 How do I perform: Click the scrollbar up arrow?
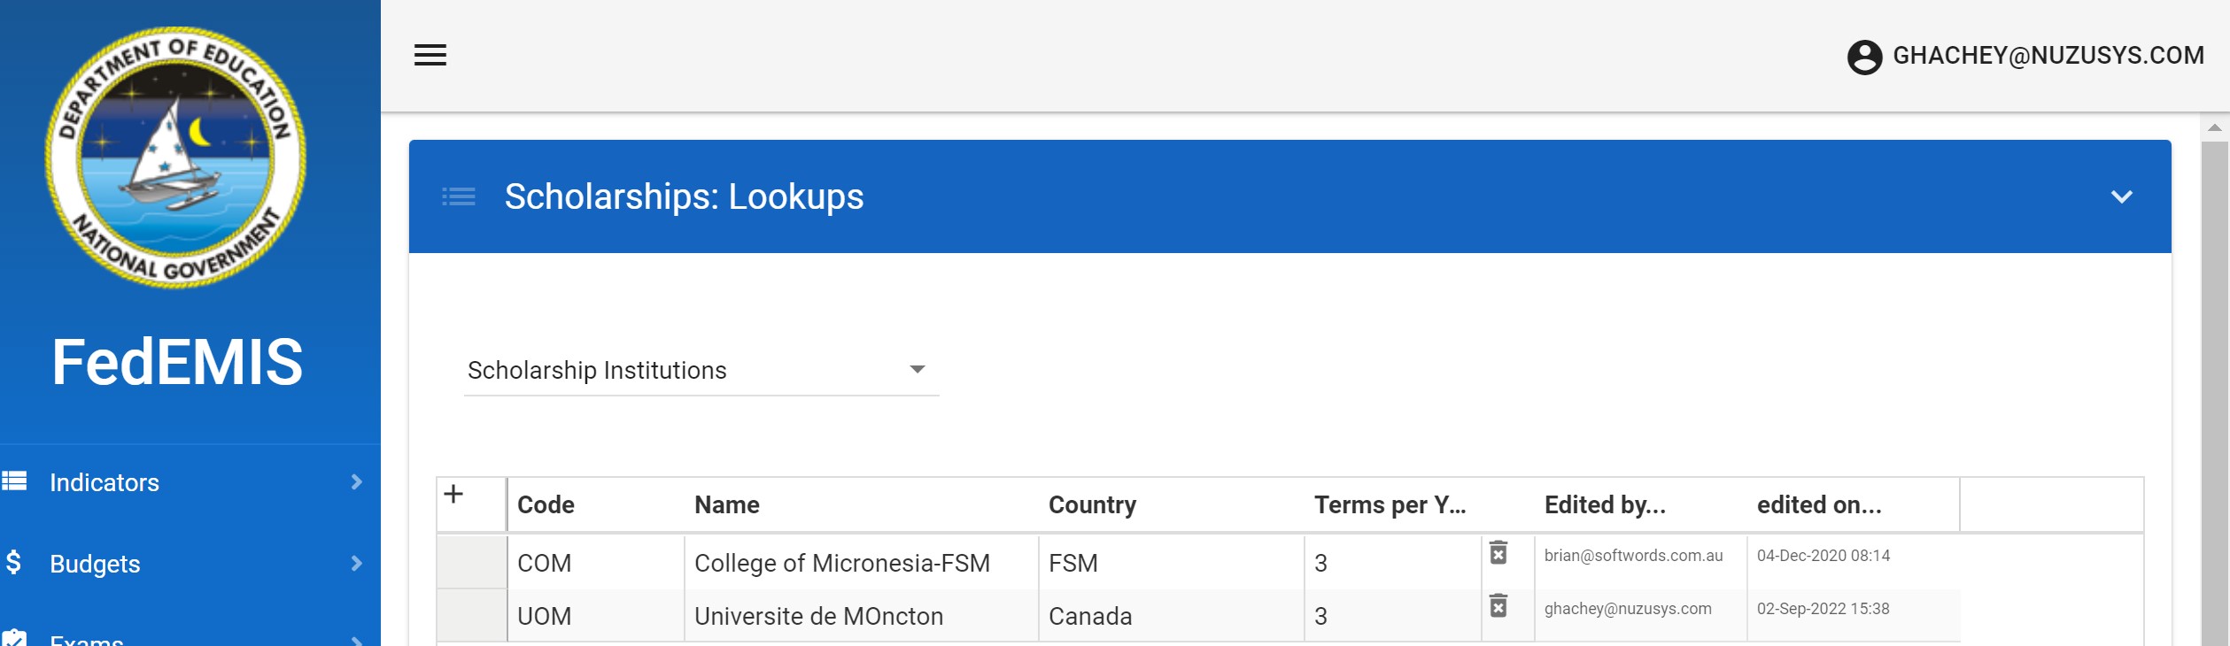pos(2214,127)
